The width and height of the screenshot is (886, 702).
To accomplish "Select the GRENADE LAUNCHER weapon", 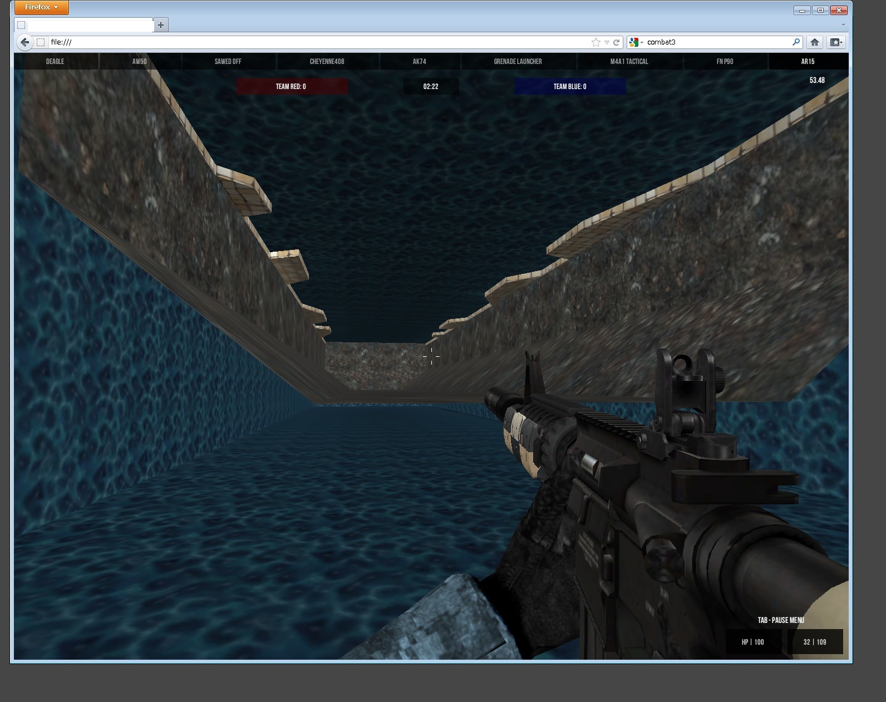I will click(518, 61).
